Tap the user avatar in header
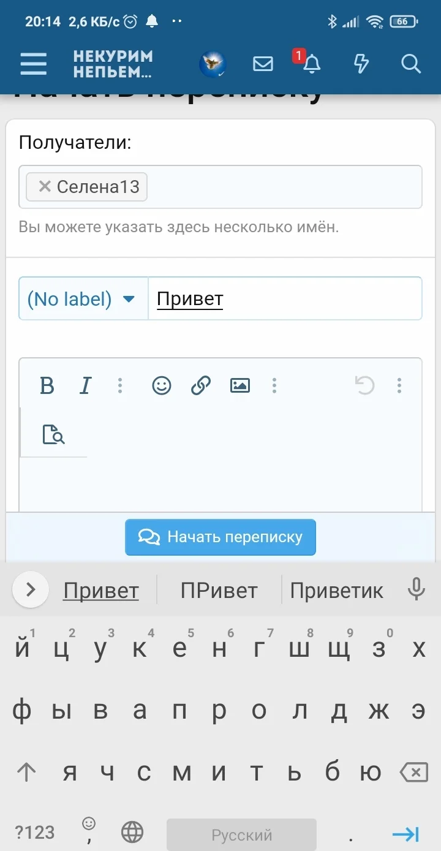The height and width of the screenshot is (851, 441). click(x=213, y=64)
